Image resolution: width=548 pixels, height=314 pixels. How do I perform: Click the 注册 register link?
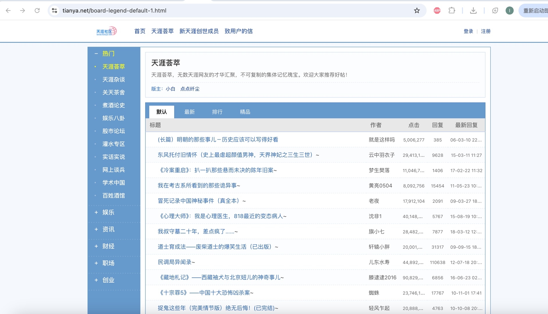pos(486,31)
